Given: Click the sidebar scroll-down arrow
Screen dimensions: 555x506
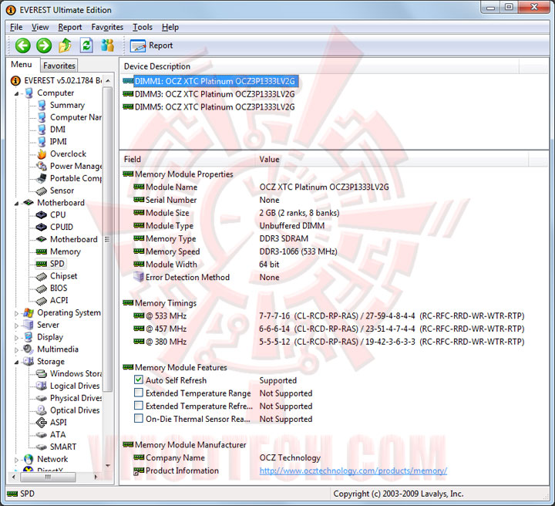Looking at the screenshot, I should click(108, 466).
